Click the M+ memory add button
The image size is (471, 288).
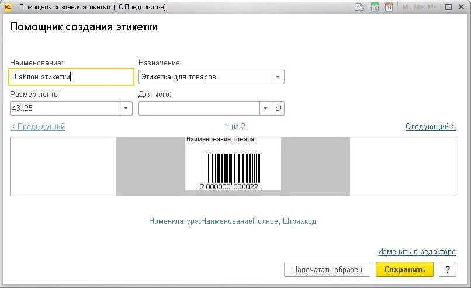(x=419, y=7)
